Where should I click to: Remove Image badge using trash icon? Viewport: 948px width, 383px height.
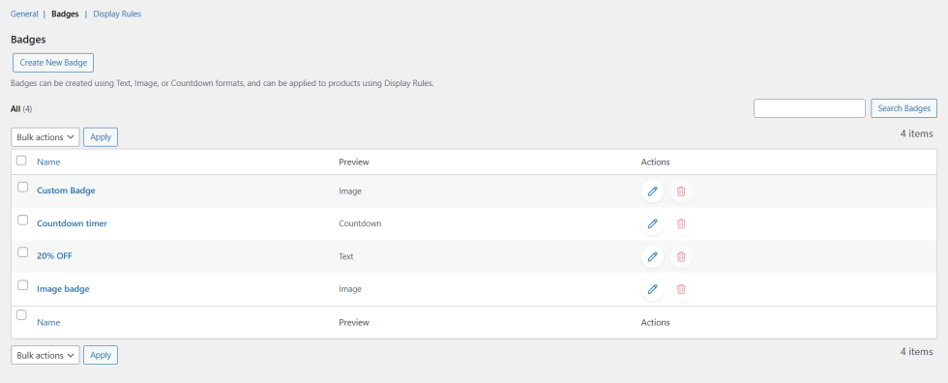681,289
